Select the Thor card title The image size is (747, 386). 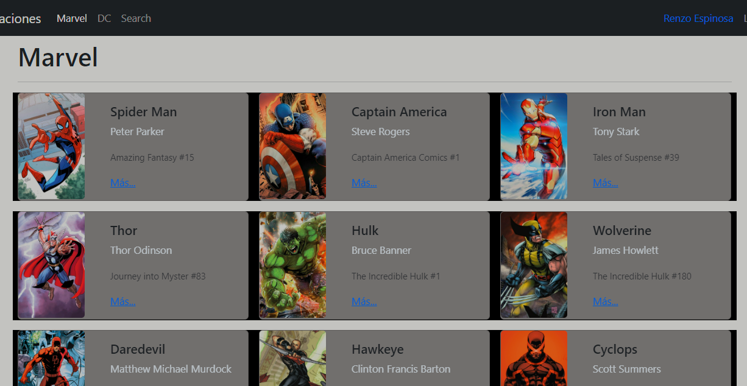tap(124, 231)
